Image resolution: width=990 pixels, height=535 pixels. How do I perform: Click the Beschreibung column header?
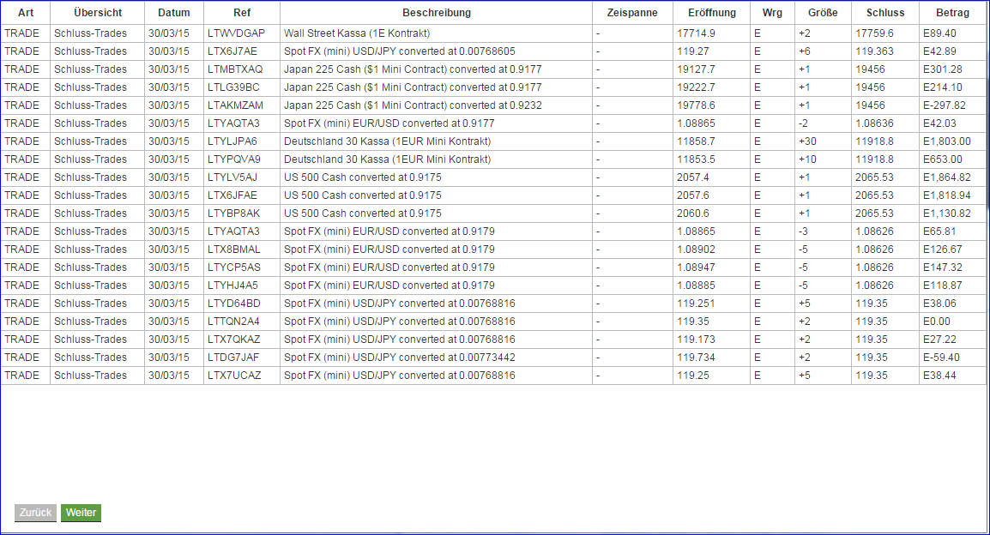click(437, 12)
